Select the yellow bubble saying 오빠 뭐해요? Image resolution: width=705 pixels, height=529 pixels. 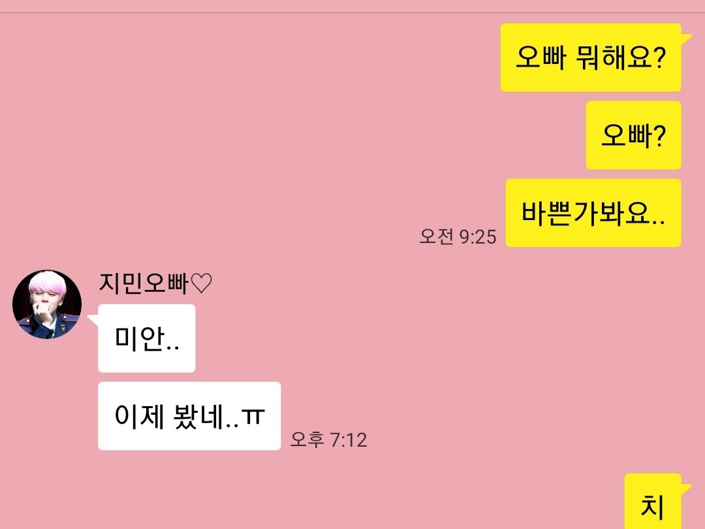[x=591, y=57]
